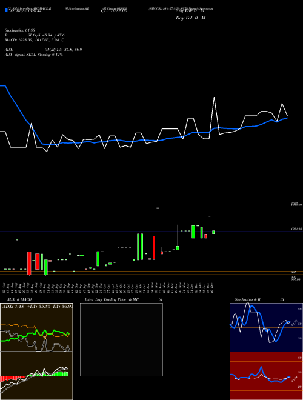
Task: Click the "Avg Vol: 0 M" label
Action: click(190, 11)
